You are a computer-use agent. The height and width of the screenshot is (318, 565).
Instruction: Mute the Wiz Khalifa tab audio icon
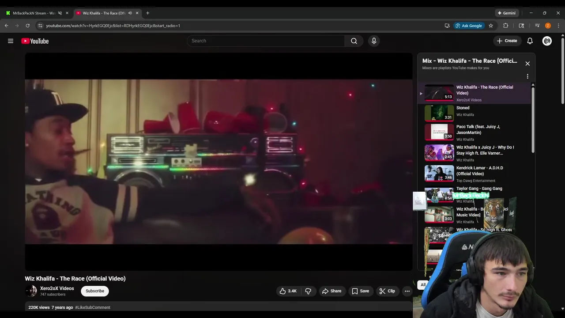coord(130,13)
